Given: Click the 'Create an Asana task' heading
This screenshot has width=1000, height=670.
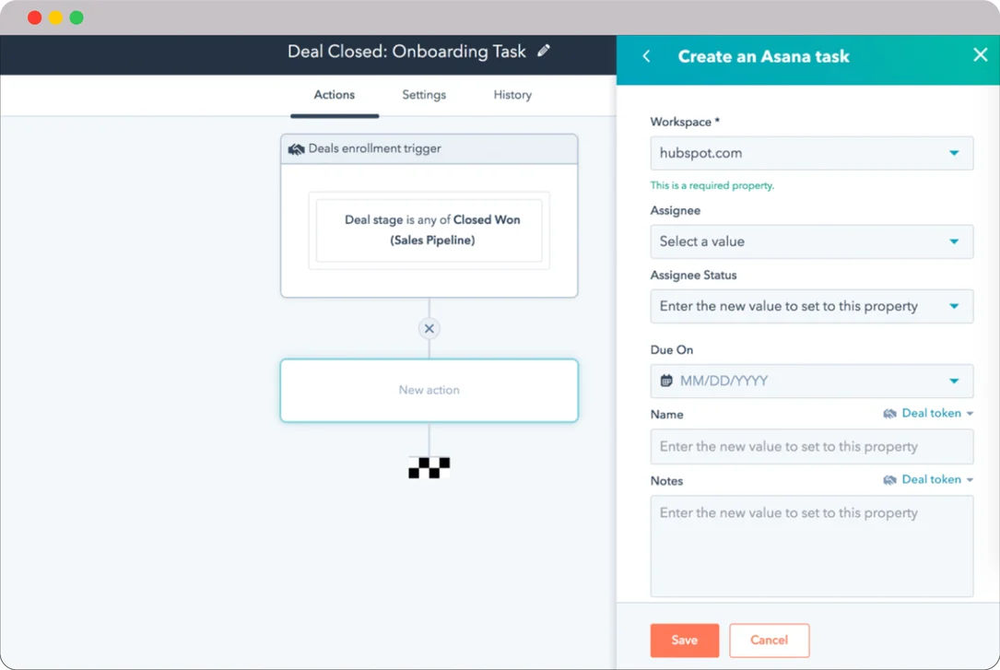Looking at the screenshot, I should click(763, 57).
